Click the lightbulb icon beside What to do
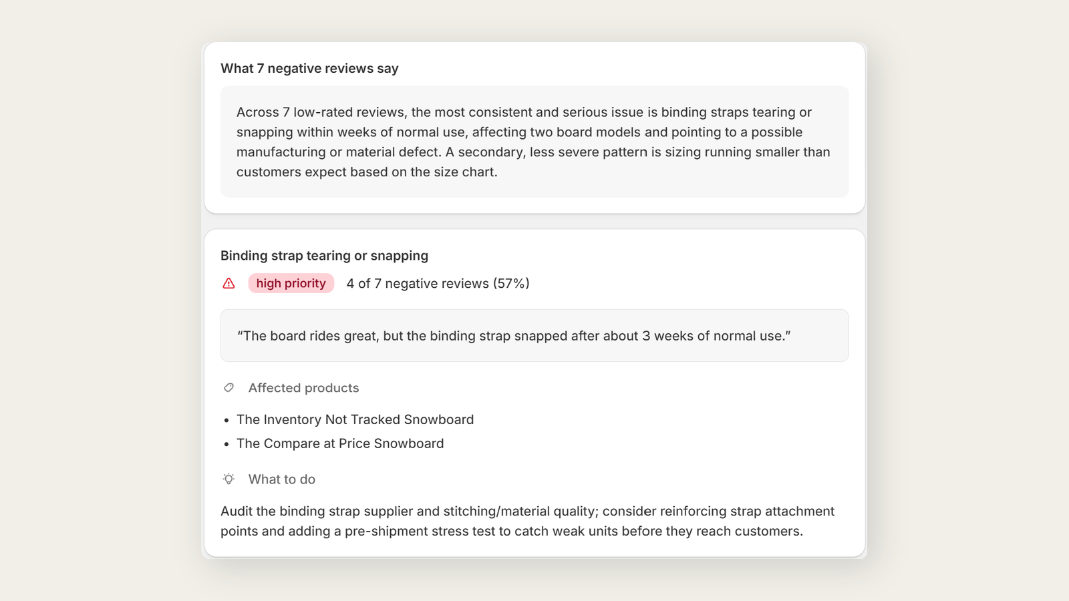This screenshot has width=1069, height=601. (228, 479)
